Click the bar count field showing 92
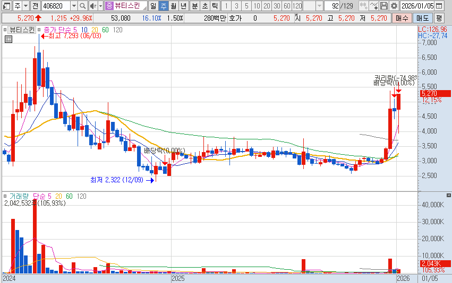This screenshot has height=283, width=452. click(332, 6)
